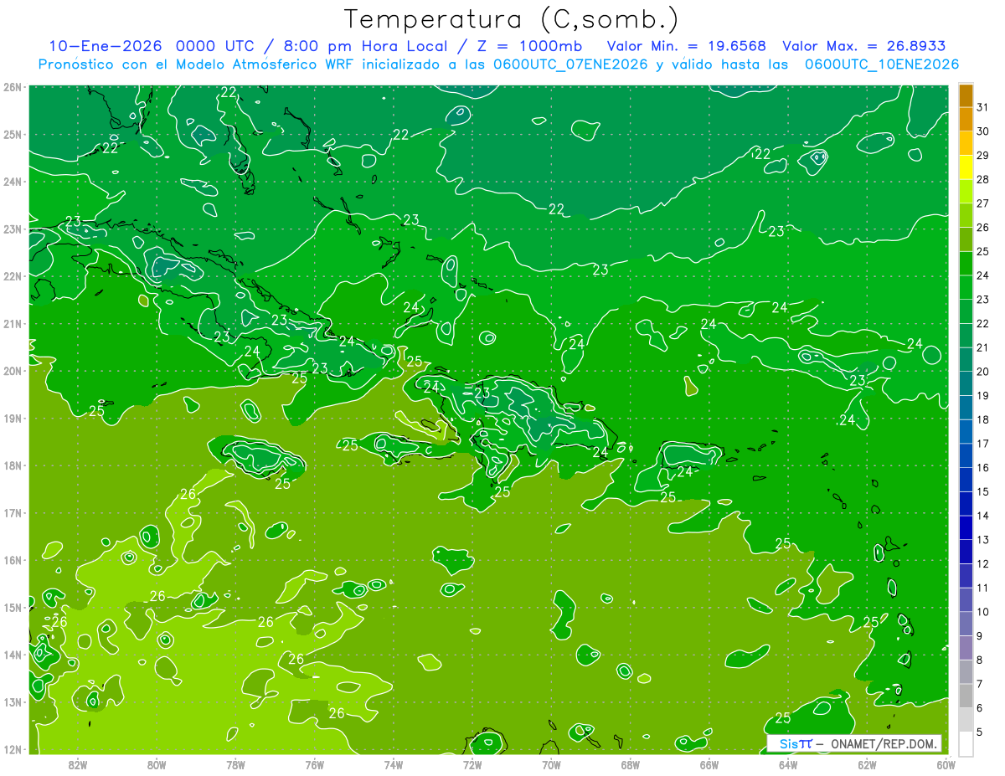Image resolution: width=1005 pixels, height=776 pixels.
Task: Click the 24N latitude axis label
Action: 12,182
